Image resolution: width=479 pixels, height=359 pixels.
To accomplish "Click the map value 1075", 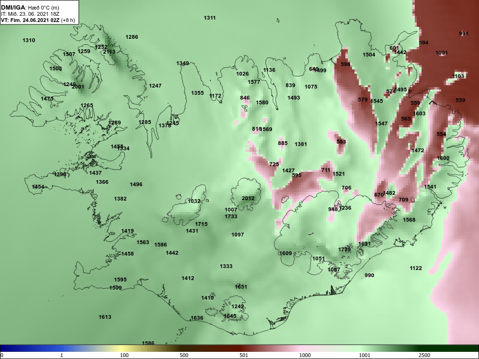I will [311, 87].
